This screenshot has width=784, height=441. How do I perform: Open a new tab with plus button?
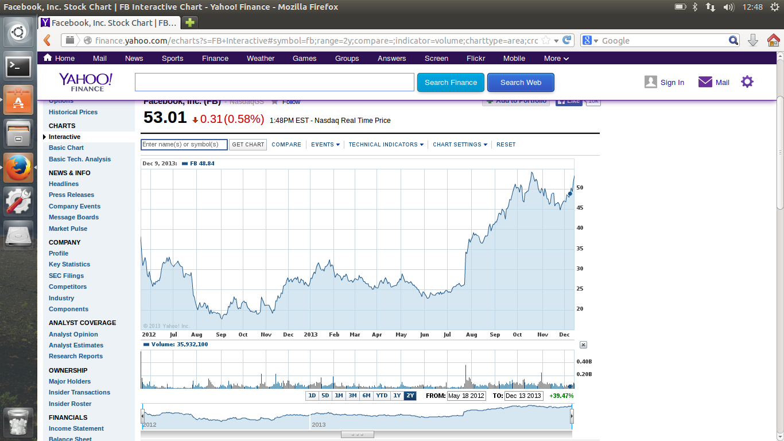190,23
